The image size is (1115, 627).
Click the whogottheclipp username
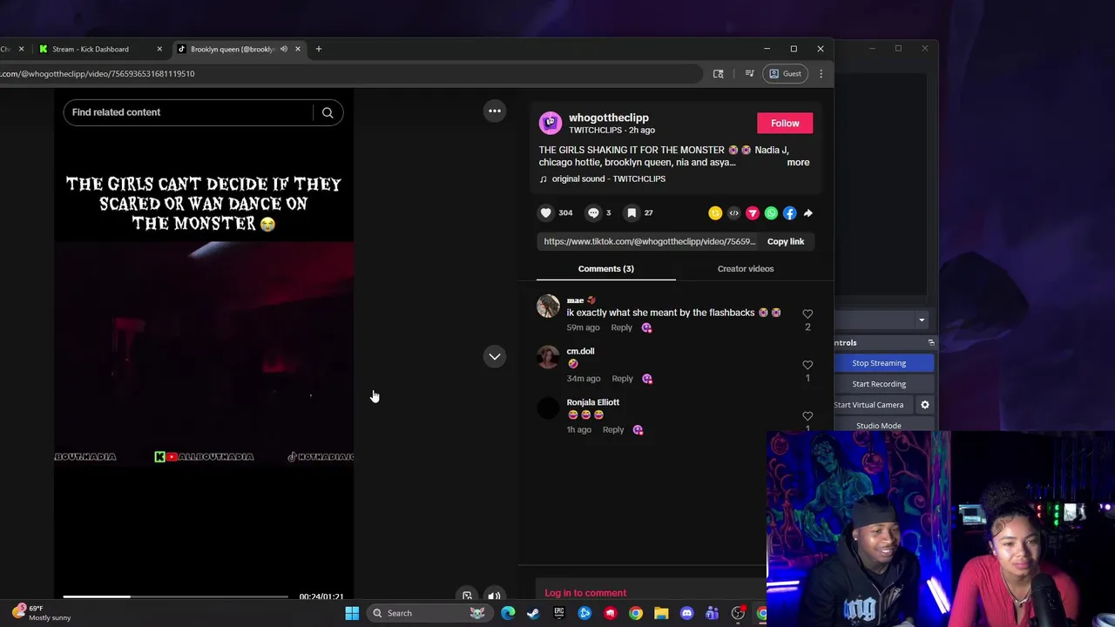point(608,118)
